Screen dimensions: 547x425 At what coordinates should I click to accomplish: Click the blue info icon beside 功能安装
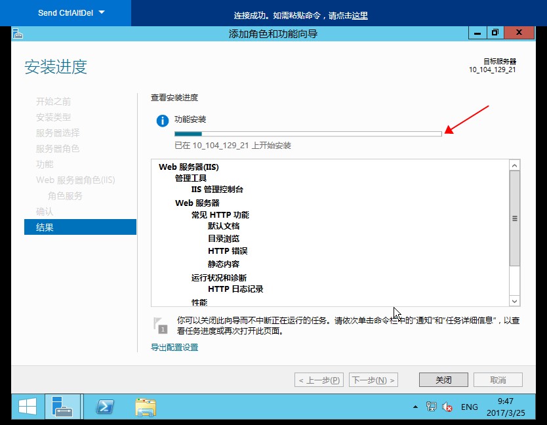(163, 121)
